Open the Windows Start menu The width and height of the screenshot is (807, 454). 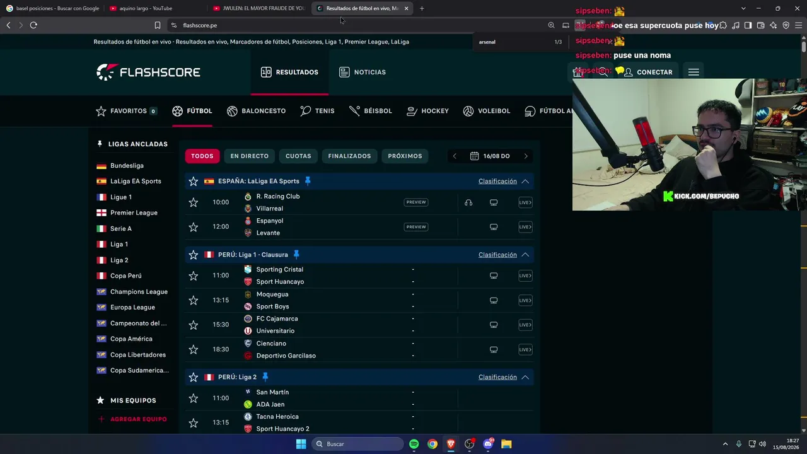click(301, 444)
